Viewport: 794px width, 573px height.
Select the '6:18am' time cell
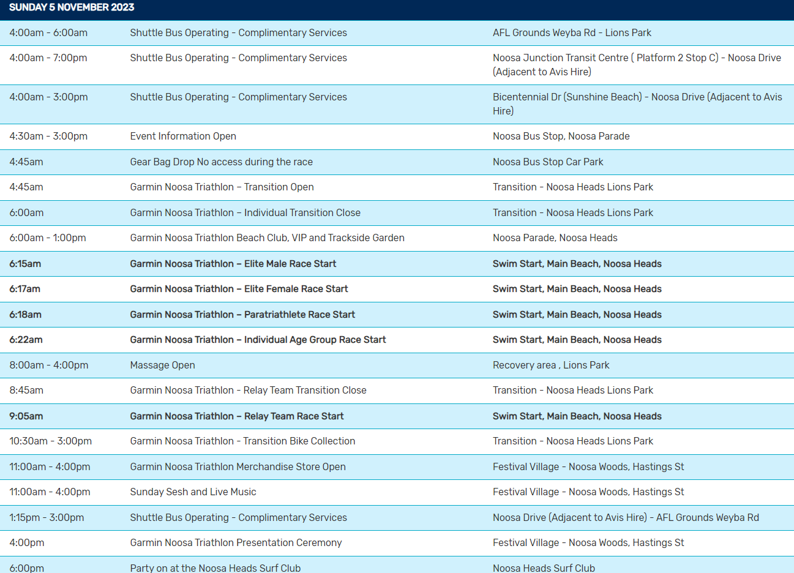coord(26,315)
